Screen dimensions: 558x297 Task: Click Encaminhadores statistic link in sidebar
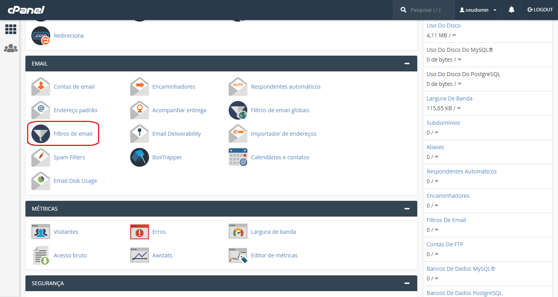tap(448, 196)
